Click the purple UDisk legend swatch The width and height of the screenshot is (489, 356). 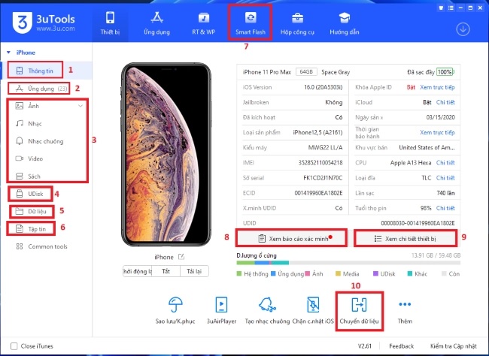[x=376, y=274]
